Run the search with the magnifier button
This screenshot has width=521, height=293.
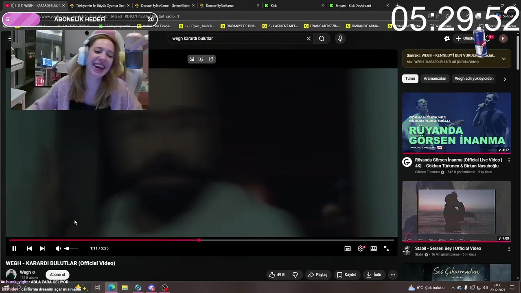(322, 38)
